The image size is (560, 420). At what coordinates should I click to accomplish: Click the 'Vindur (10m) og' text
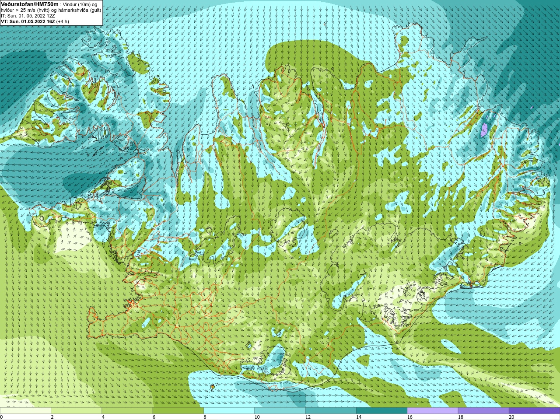click(80, 4)
